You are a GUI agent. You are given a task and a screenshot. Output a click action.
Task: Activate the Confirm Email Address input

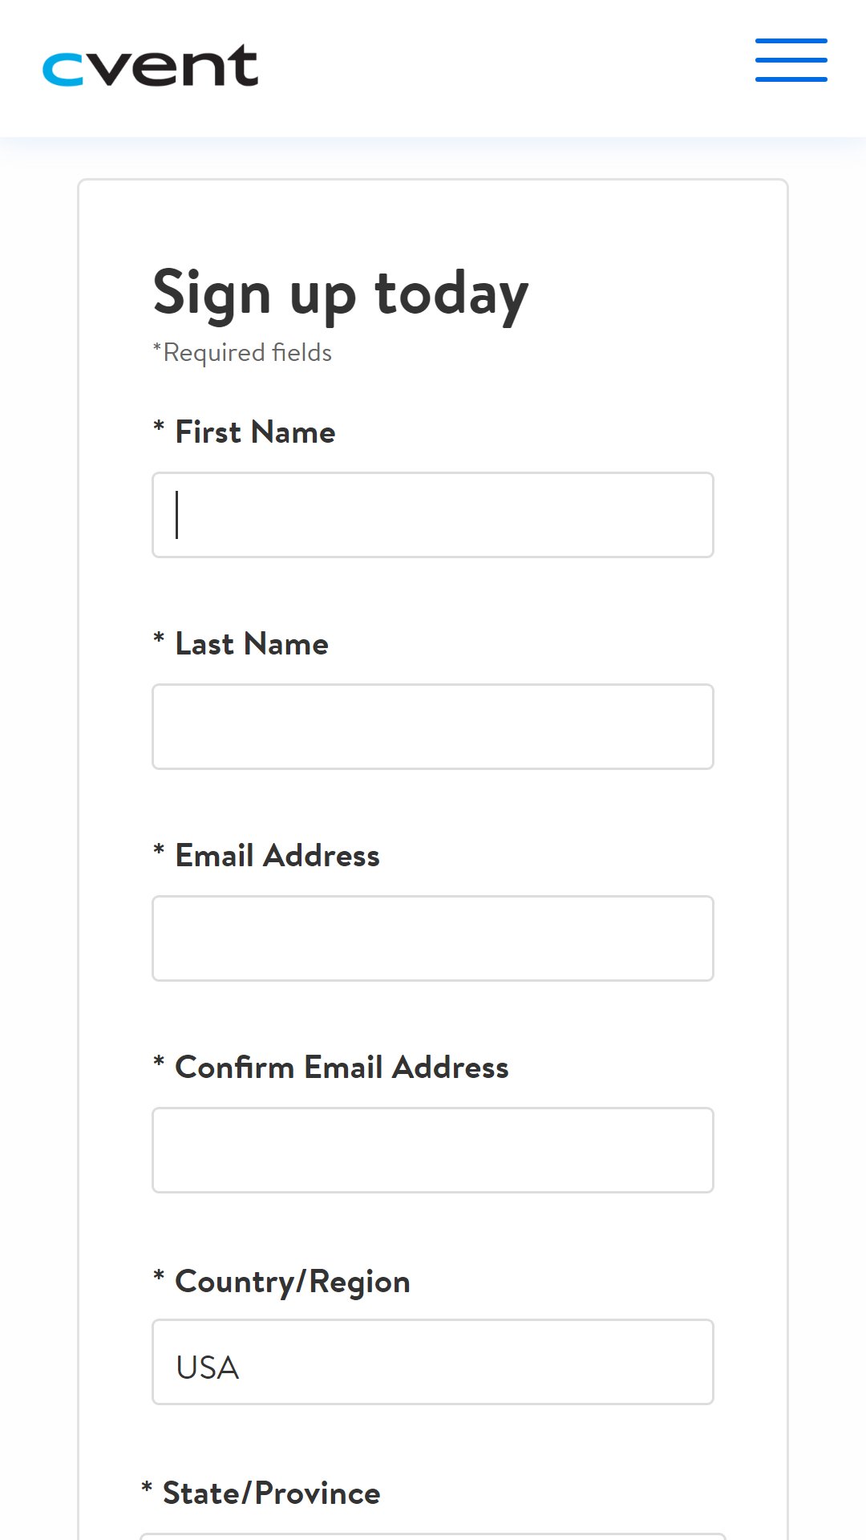(x=433, y=1150)
